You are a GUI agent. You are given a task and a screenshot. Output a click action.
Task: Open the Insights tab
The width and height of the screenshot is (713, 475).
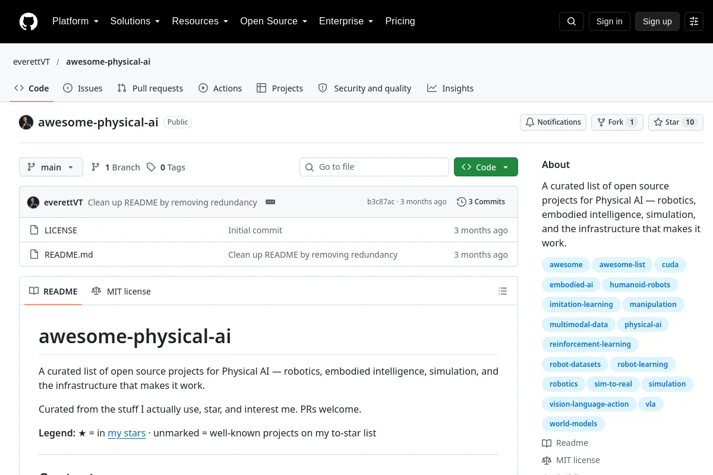click(450, 88)
